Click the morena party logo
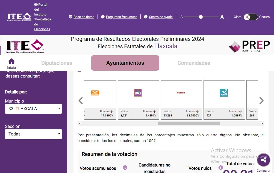The height and width of the screenshot is (173, 274). [x=181, y=92]
